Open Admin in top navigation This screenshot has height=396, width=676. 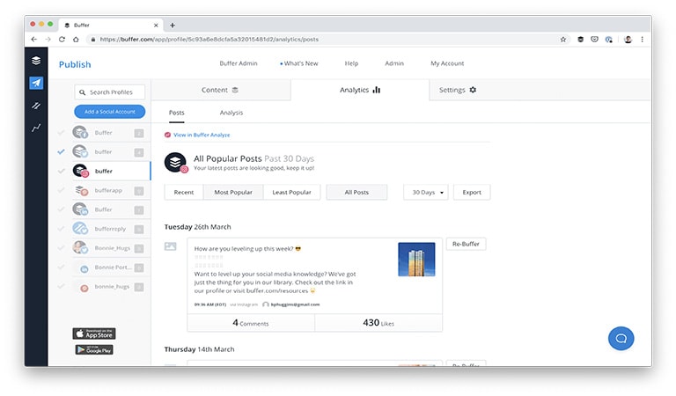pyautogui.click(x=394, y=63)
